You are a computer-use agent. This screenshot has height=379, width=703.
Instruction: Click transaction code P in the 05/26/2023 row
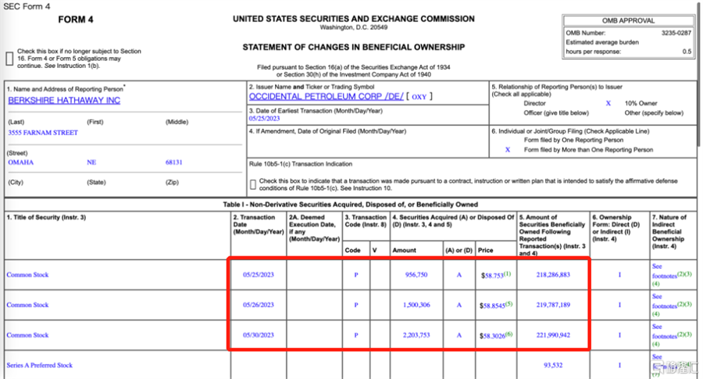(x=356, y=305)
